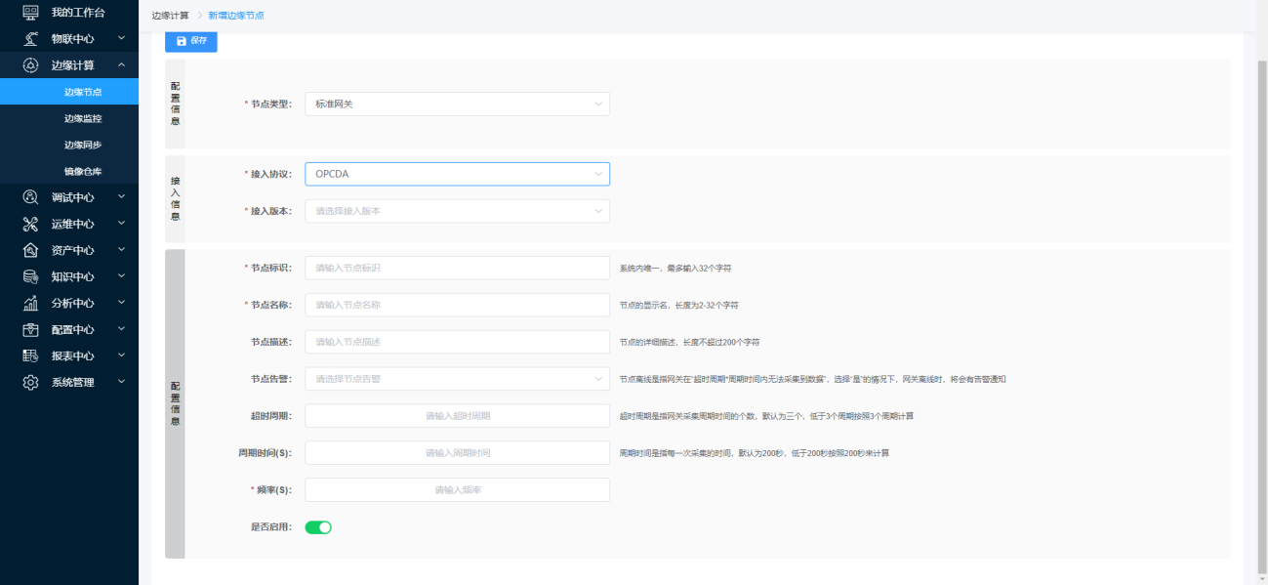This screenshot has height=585, width=1268.
Task: Click the 运维中心 tools icon
Action: (30, 224)
